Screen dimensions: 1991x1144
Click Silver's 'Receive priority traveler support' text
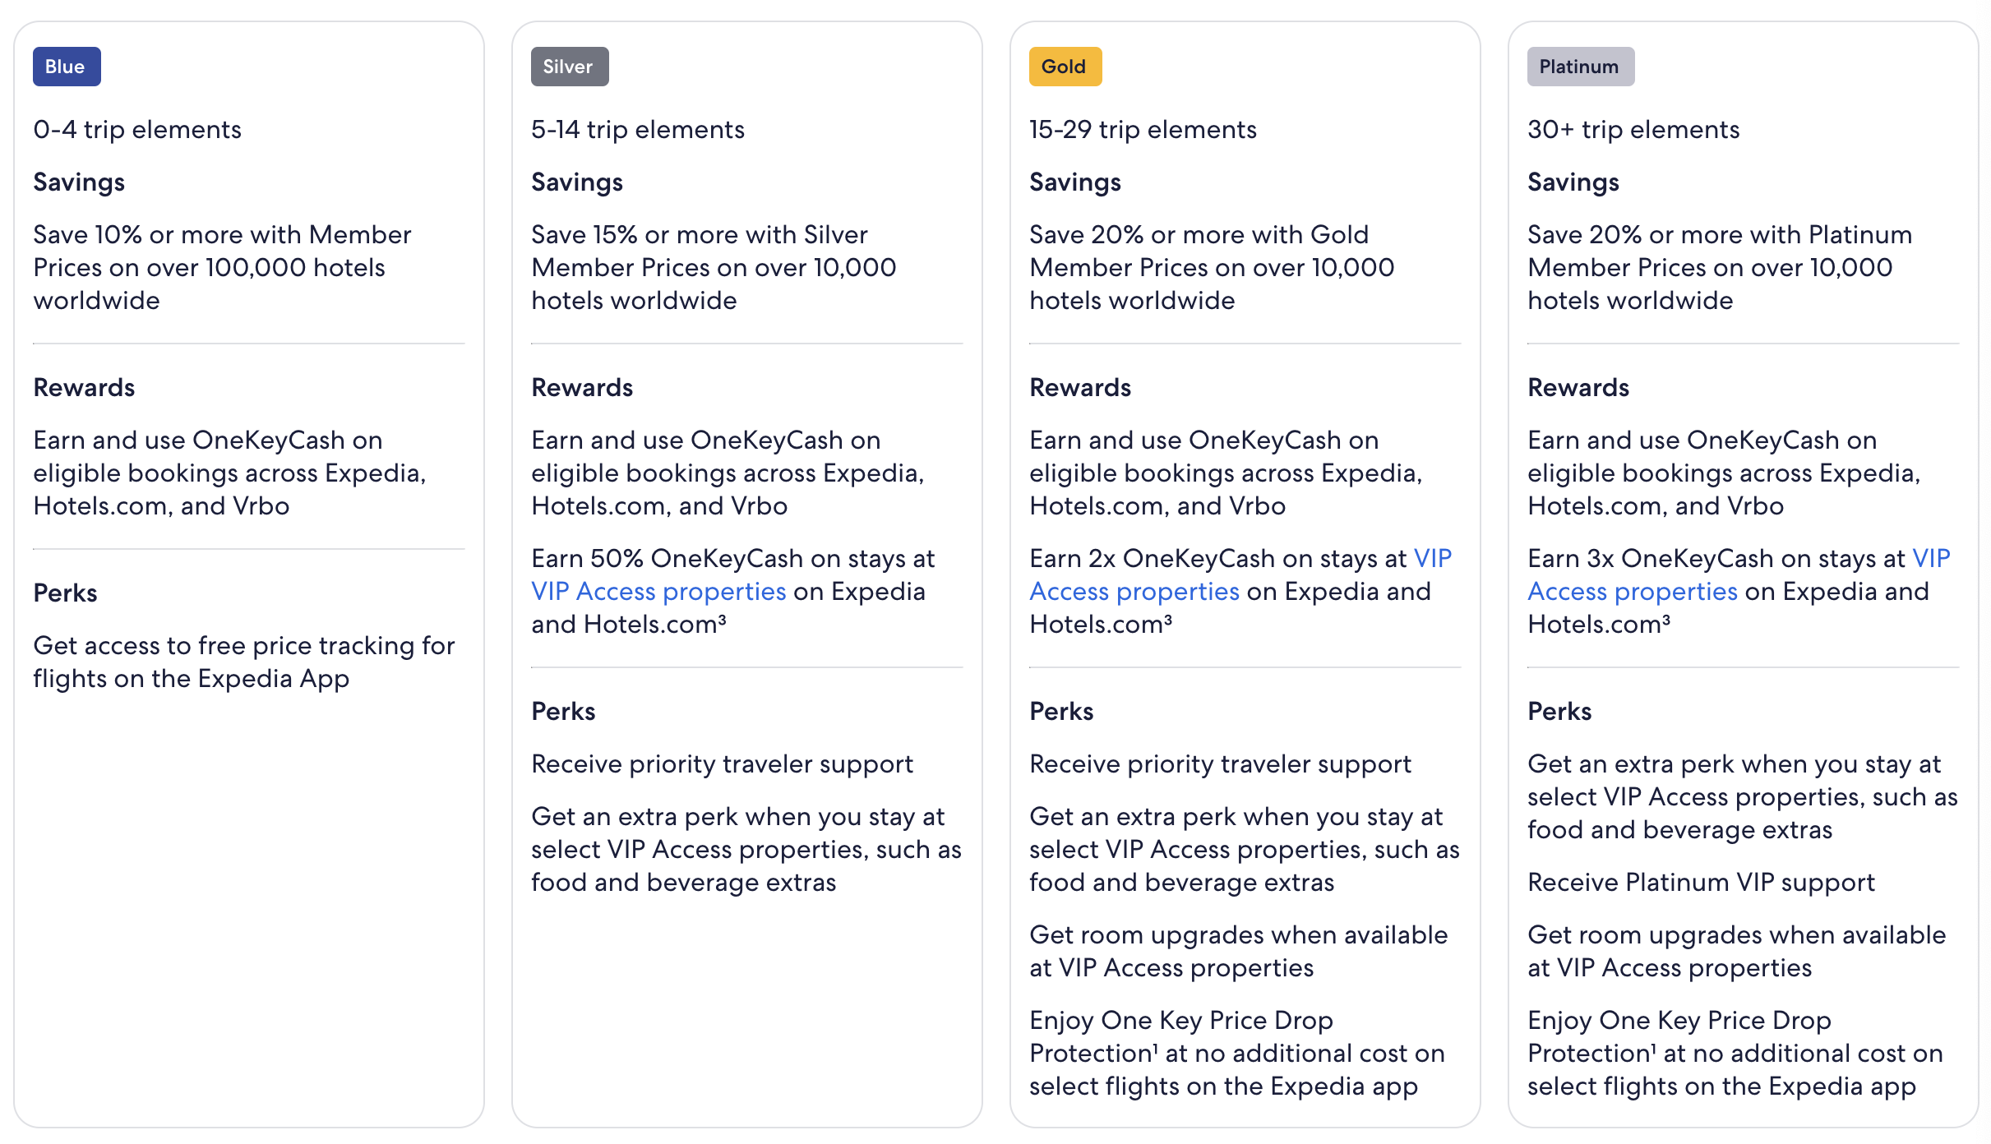click(722, 764)
